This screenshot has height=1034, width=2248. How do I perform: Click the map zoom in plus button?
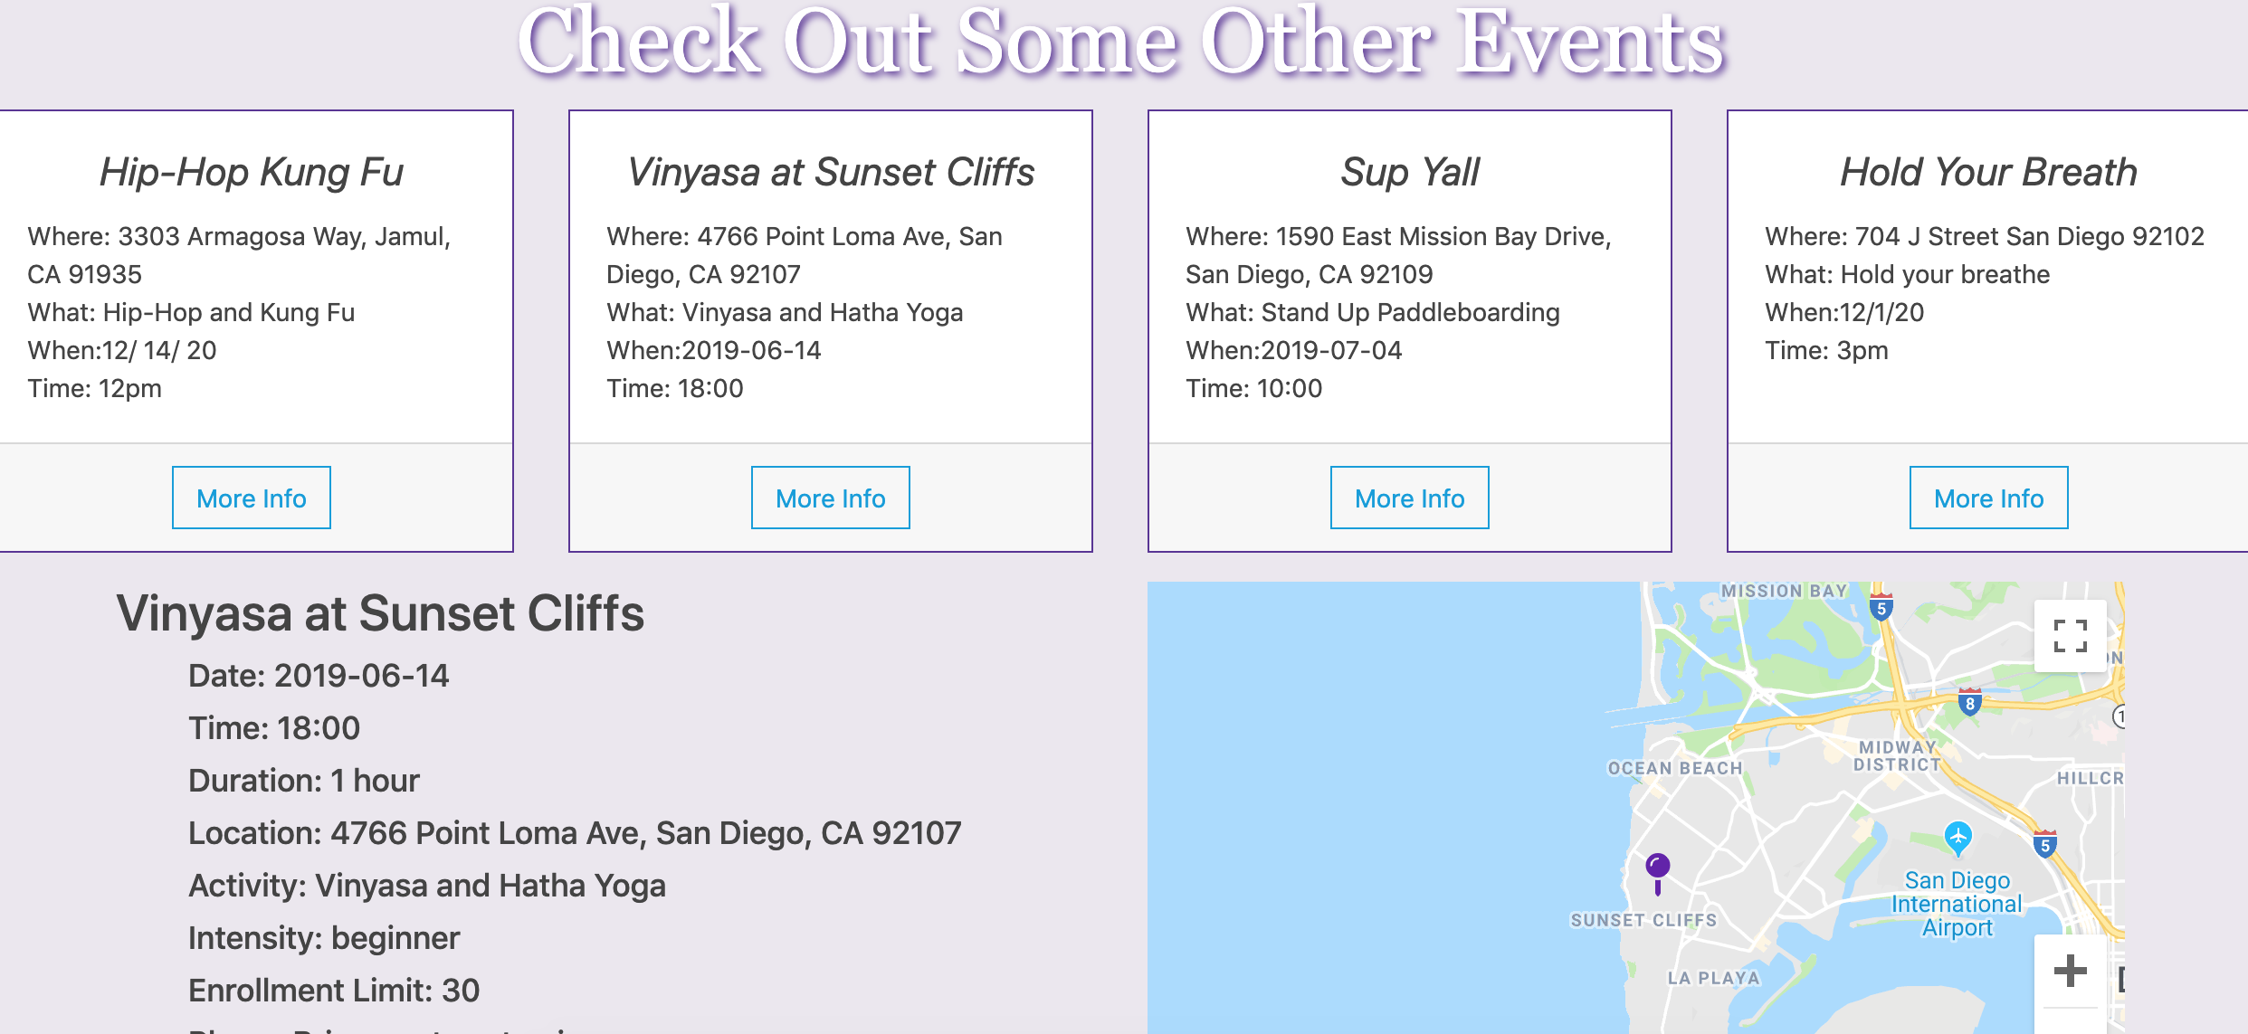click(2070, 972)
